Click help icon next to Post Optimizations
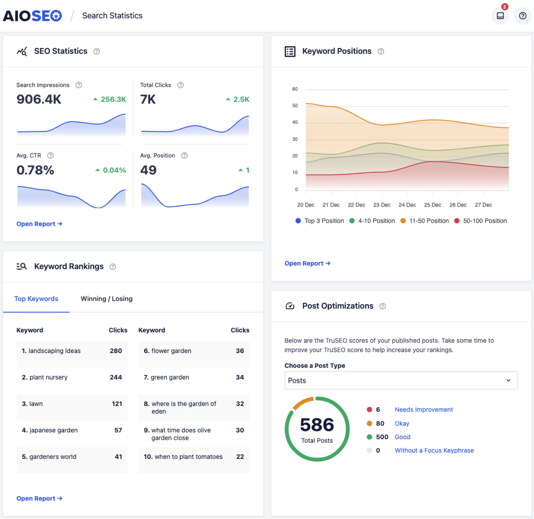 [x=383, y=306]
